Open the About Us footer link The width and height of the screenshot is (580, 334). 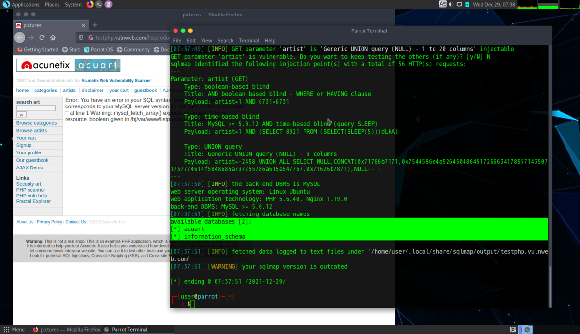point(25,222)
